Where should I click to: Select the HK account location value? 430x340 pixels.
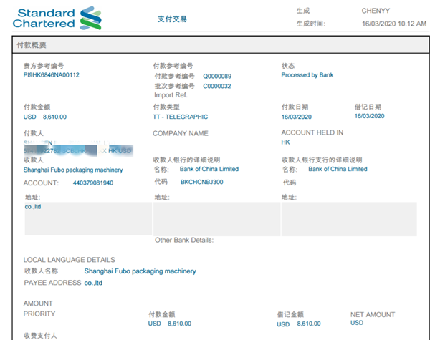pyautogui.click(x=285, y=142)
